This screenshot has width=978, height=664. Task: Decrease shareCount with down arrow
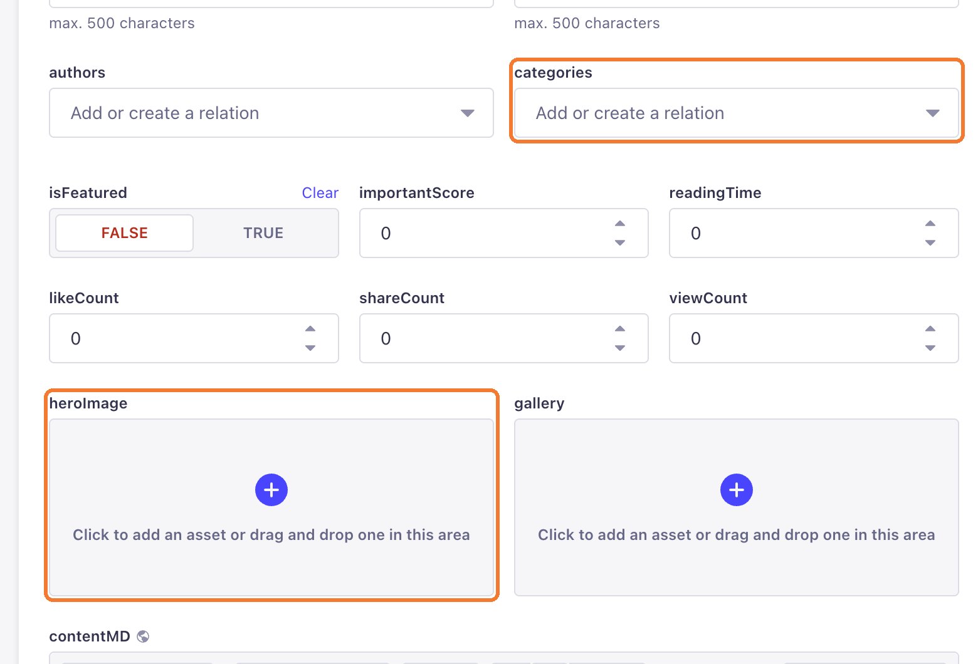click(620, 348)
